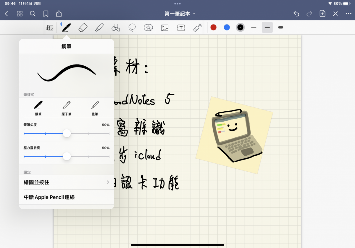Open the page thumbnails grid view
Image resolution: width=355 pixels, height=248 pixels.
coord(20,14)
